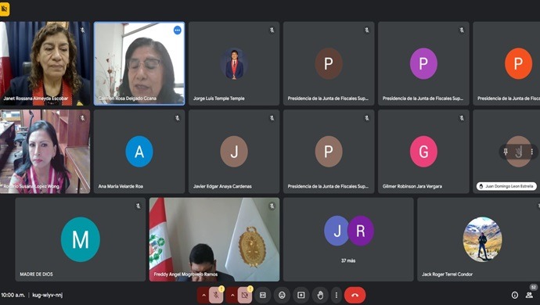Click blue A avatar of Ana Maria Velarde
This screenshot has height=305, width=540.
click(139, 152)
